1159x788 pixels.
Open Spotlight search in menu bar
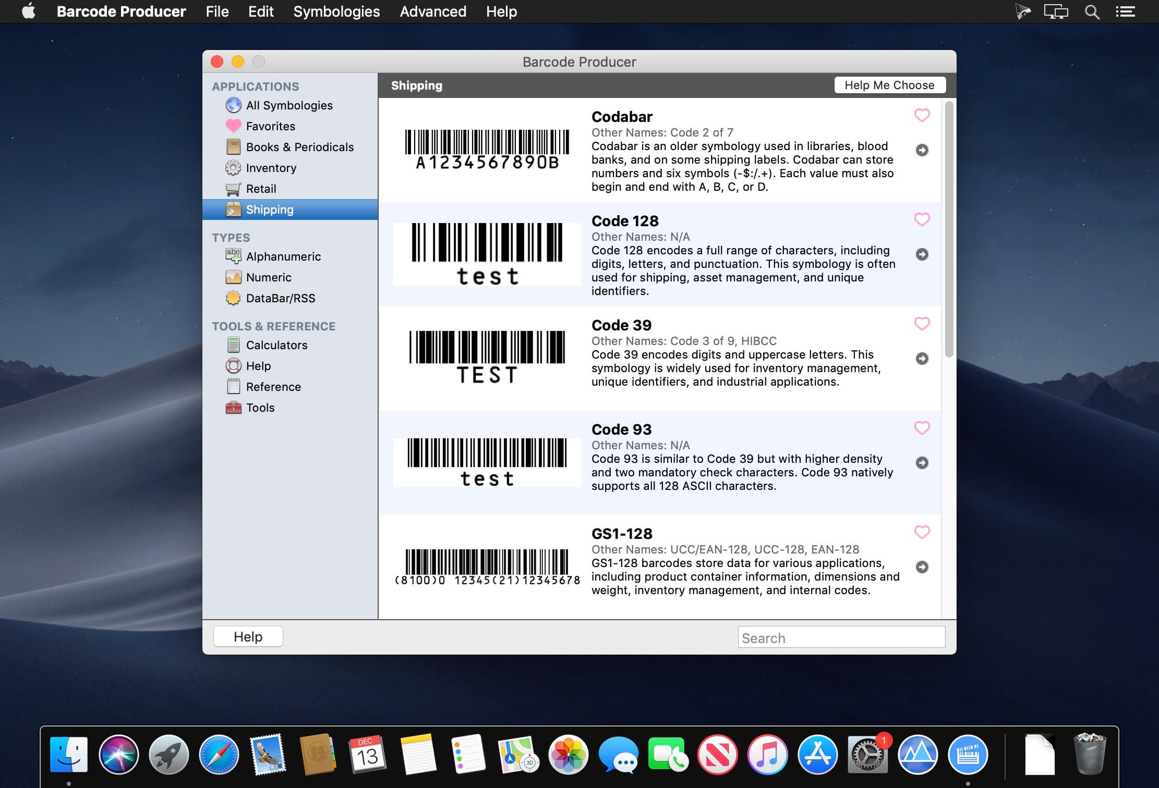[x=1092, y=11]
